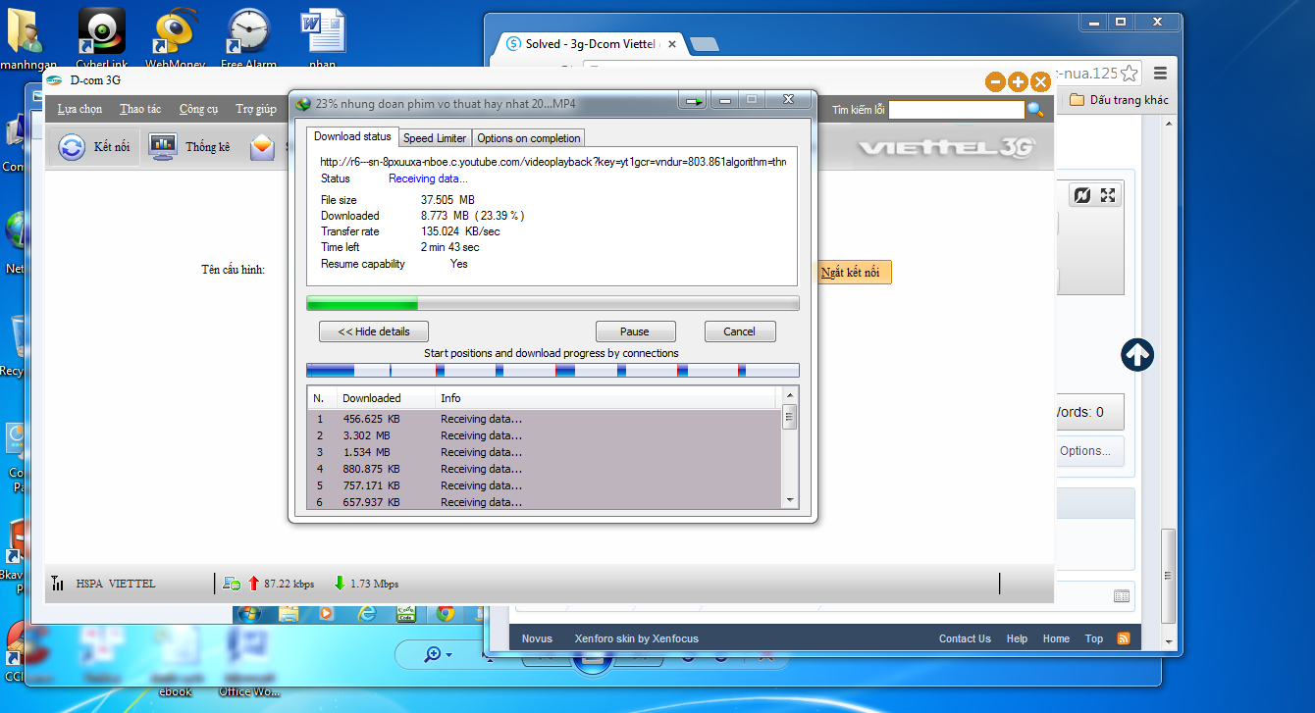Close the Solved - 3g-Dcom Viettel tab
This screenshot has height=713, width=1315.
(x=670, y=44)
